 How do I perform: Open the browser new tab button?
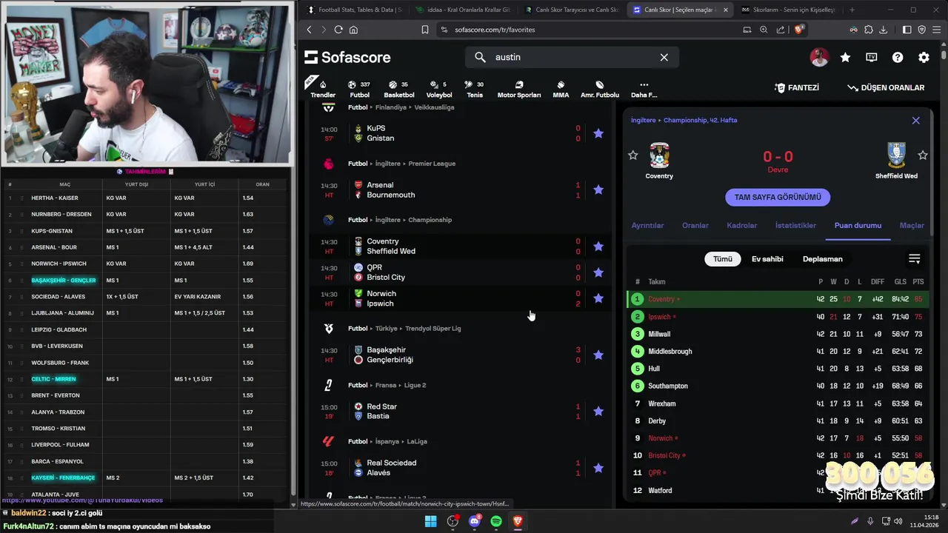(x=852, y=10)
